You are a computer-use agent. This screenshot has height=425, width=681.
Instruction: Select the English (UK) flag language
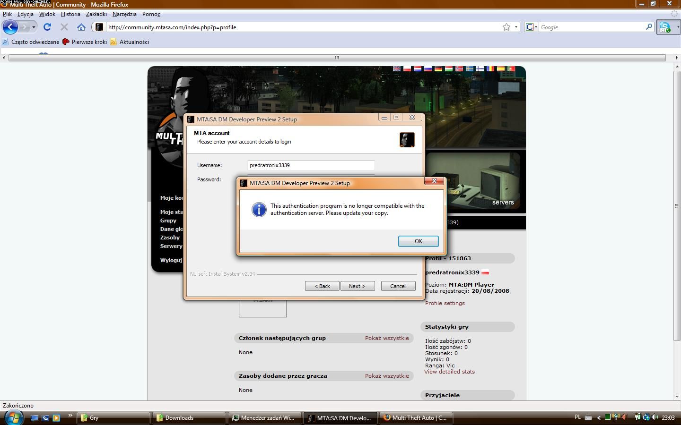[x=397, y=69]
